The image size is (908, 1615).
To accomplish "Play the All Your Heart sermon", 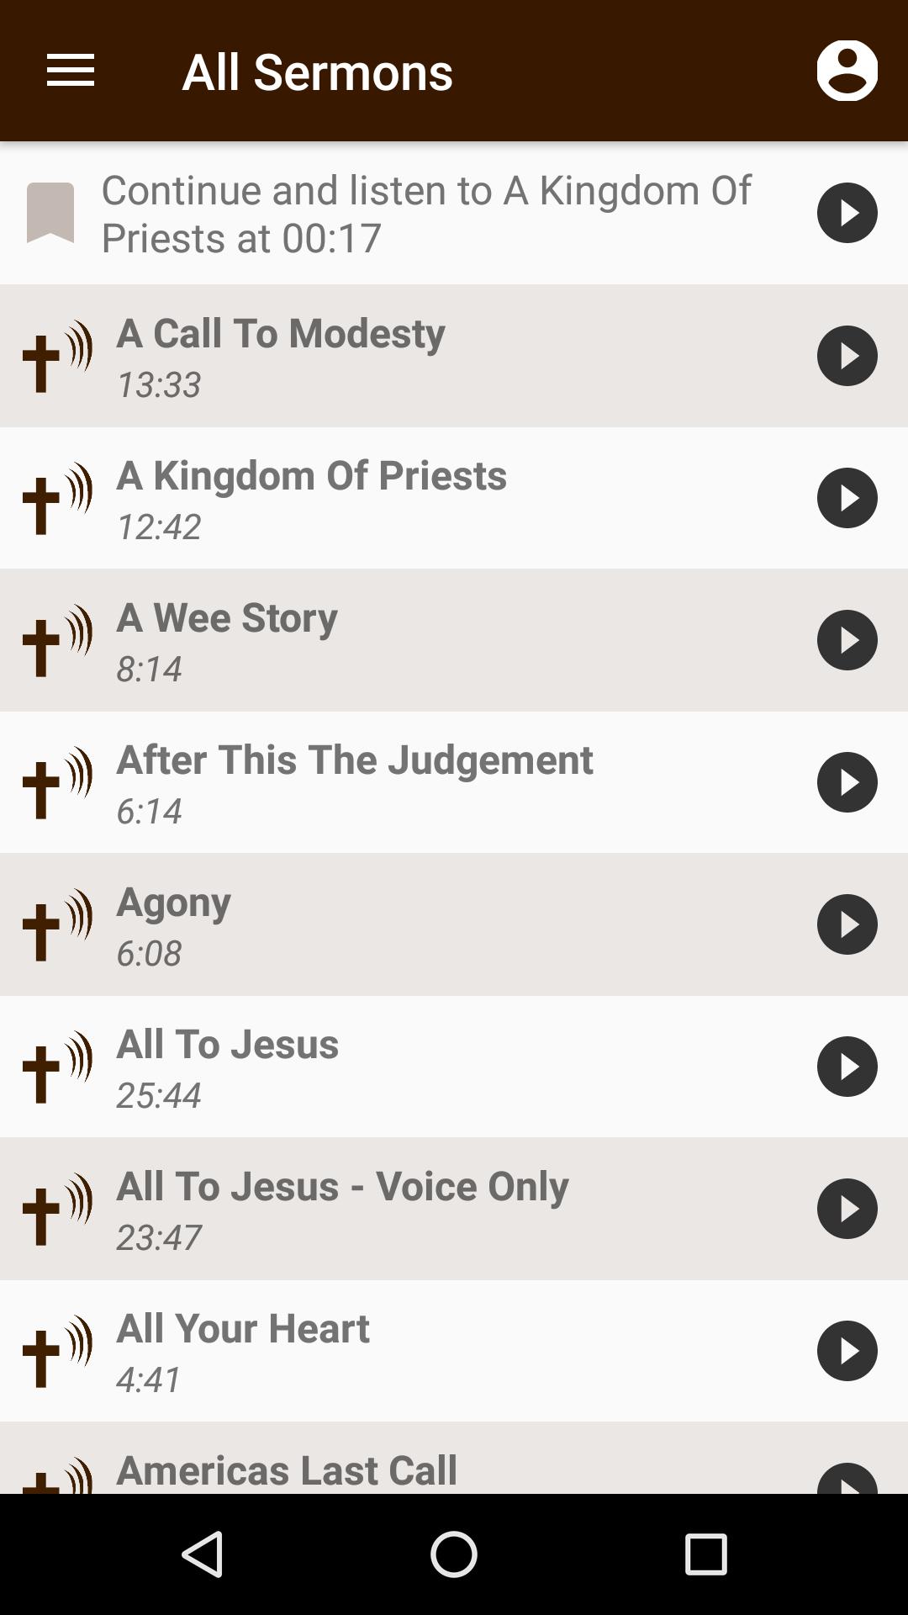I will point(847,1351).
